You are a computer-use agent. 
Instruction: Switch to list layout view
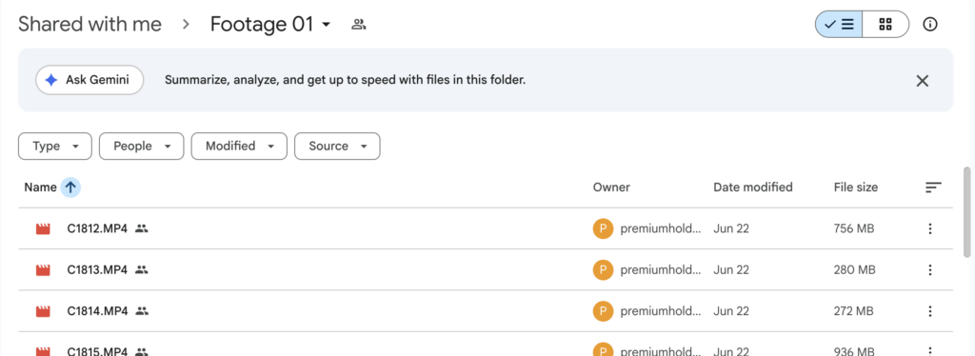click(839, 24)
